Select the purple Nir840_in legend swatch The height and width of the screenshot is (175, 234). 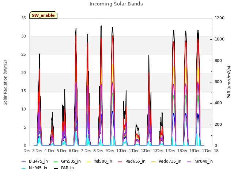pyautogui.click(x=189, y=162)
